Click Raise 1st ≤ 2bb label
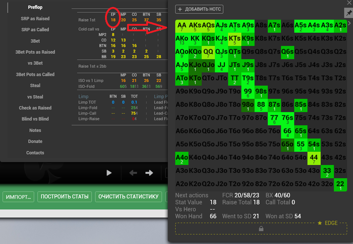Image resolution: width=353 pixels, height=244 pixels. pyautogui.click(x=92, y=66)
